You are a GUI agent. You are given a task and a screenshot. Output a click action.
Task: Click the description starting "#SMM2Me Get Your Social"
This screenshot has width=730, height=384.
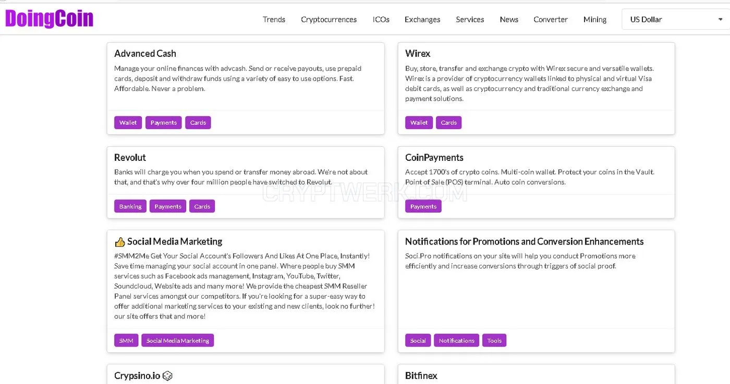[245, 286]
